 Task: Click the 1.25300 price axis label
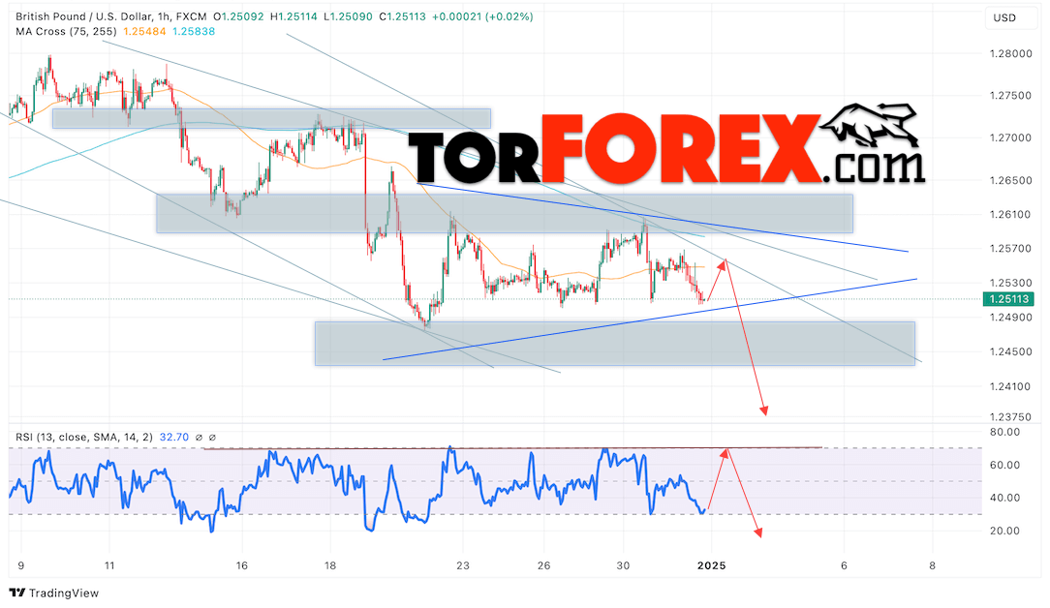(1010, 284)
